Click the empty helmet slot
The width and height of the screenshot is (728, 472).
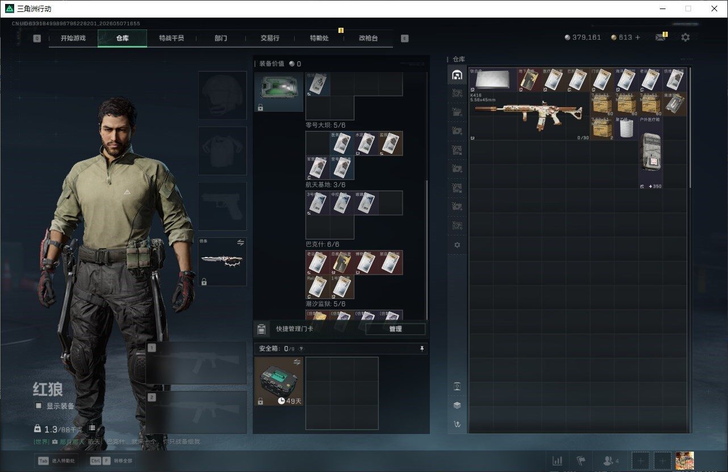tap(222, 95)
